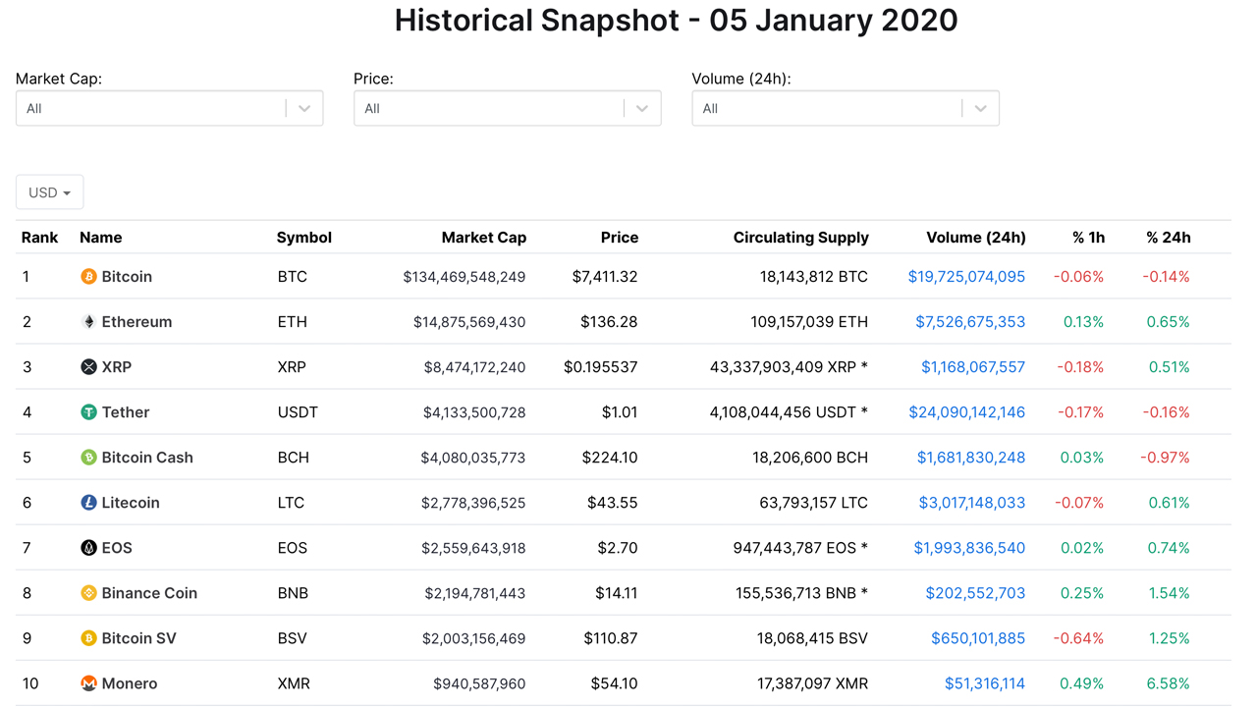
Task: Expand the USD currency selector
Action: (49, 192)
